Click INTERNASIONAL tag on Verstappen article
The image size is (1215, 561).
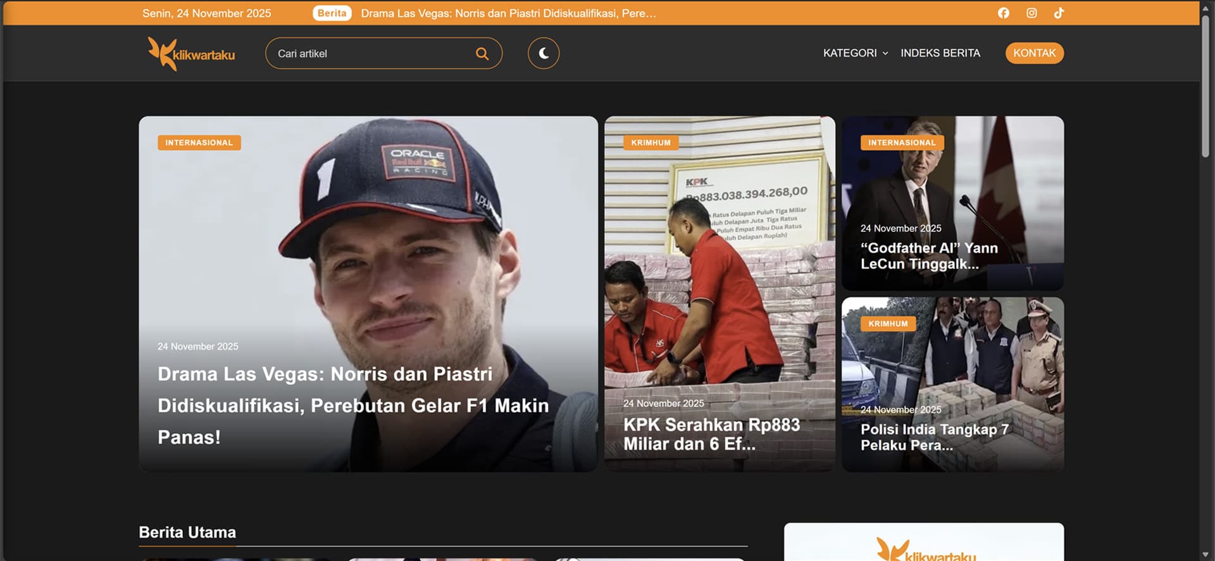pos(199,142)
